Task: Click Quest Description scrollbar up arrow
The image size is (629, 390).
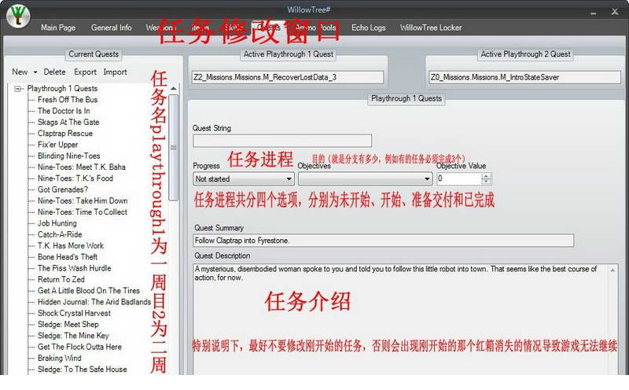Action: click(613, 270)
